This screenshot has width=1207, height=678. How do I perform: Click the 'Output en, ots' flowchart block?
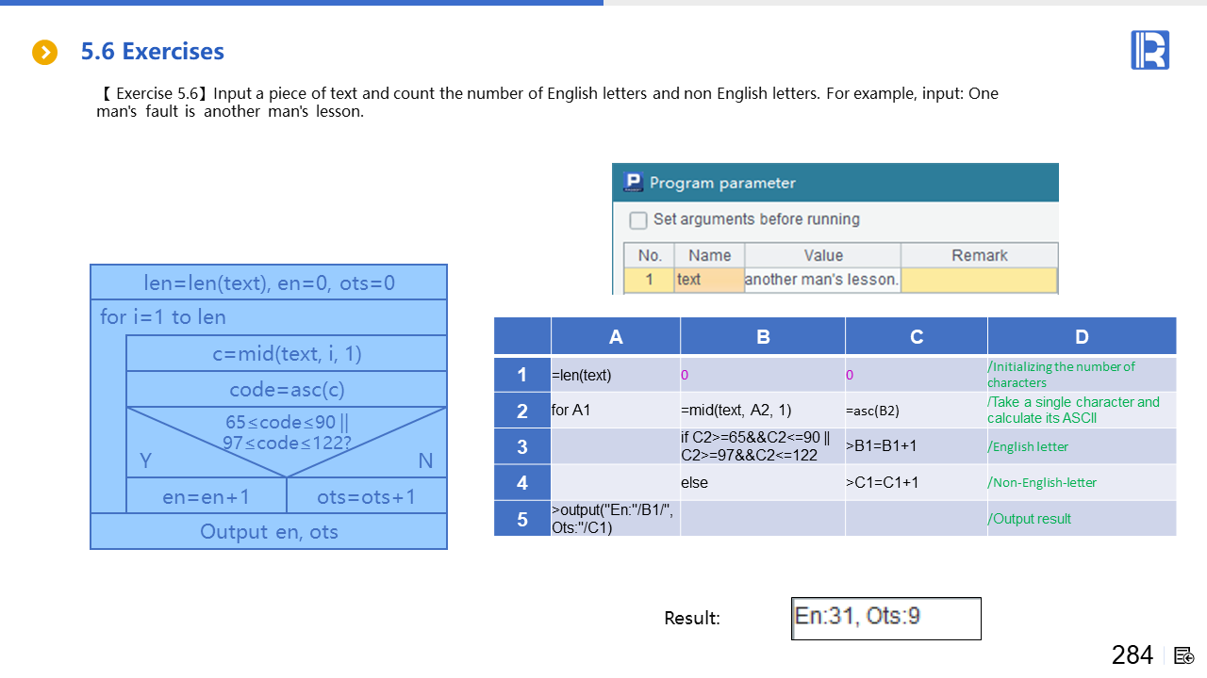(x=269, y=531)
